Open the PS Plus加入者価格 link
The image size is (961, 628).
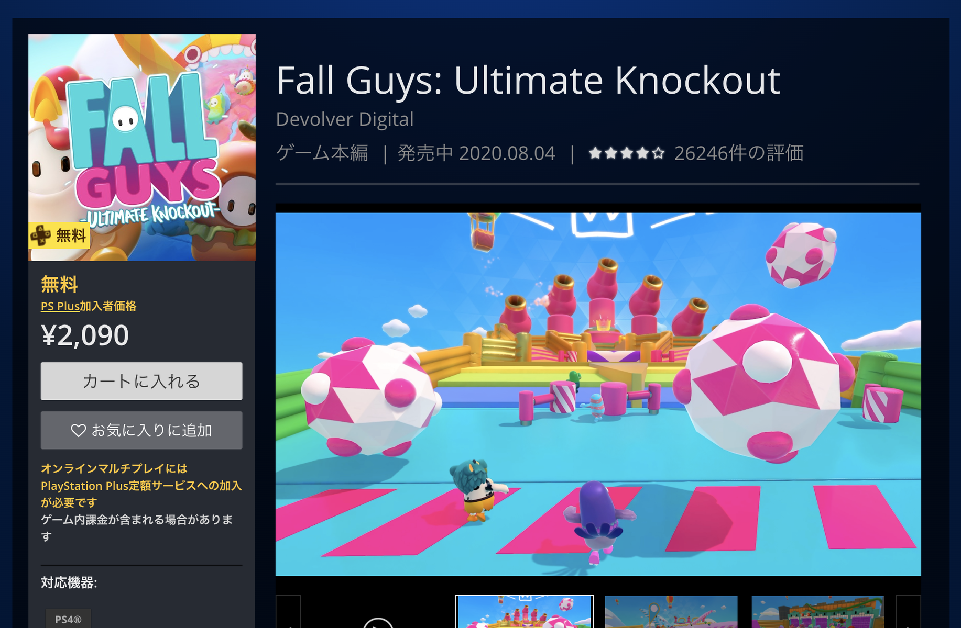point(89,306)
